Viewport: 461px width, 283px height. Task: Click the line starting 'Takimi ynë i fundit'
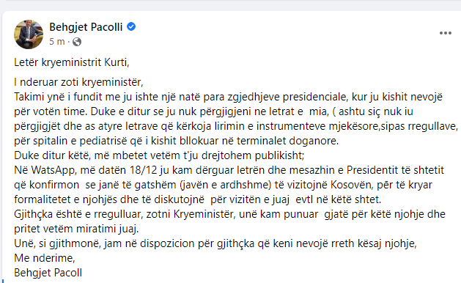[x=228, y=97]
